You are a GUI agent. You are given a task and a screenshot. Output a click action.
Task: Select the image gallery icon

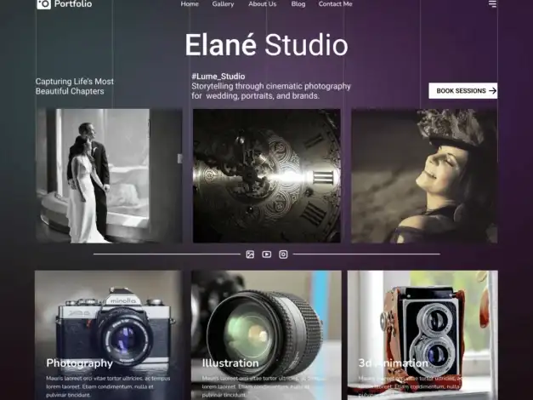(x=250, y=254)
